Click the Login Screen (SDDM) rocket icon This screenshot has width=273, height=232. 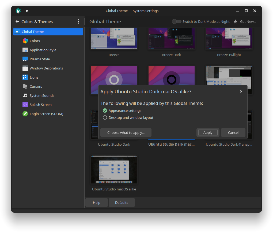(x=25, y=114)
